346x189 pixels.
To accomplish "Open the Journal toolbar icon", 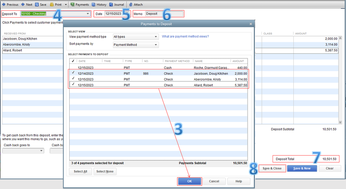I will (x=111, y=5).
